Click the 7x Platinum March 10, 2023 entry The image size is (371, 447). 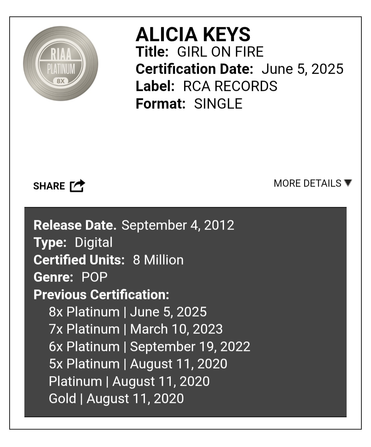[x=136, y=329]
